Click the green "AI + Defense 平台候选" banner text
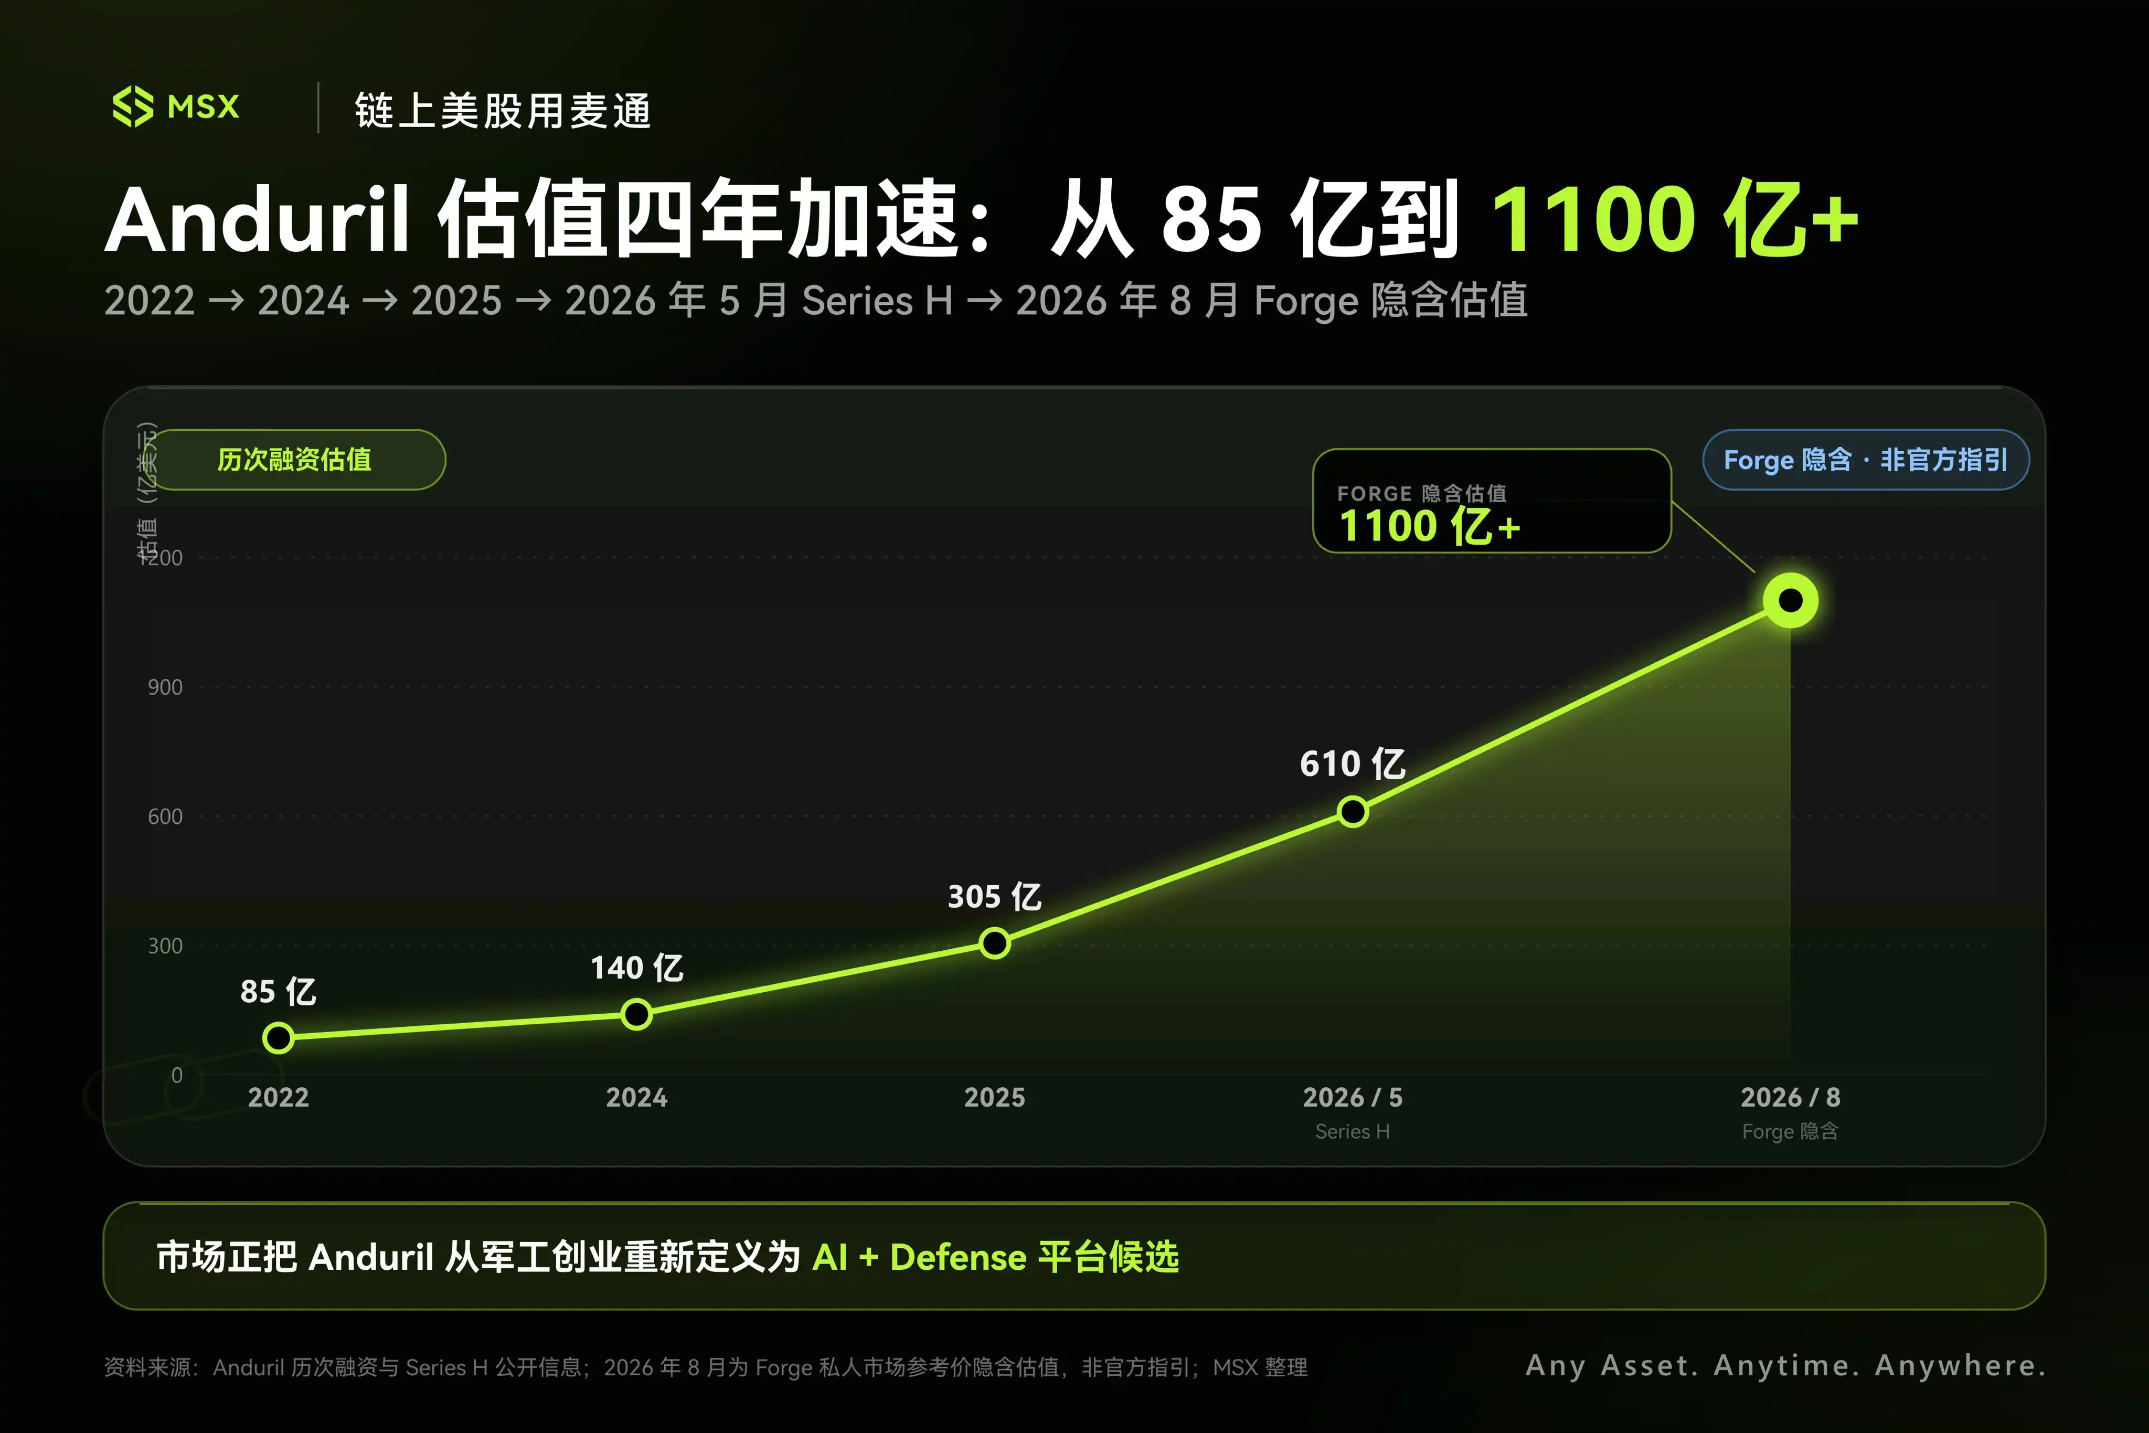 coord(996,1258)
